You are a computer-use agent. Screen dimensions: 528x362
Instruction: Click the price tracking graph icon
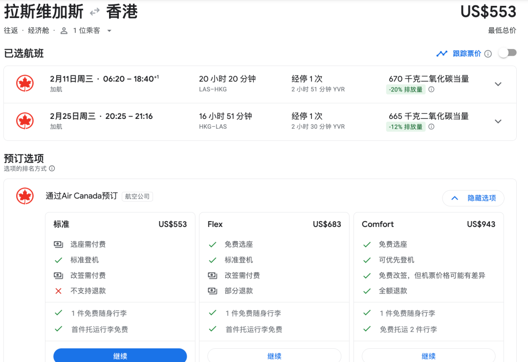pyautogui.click(x=442, y=53)
